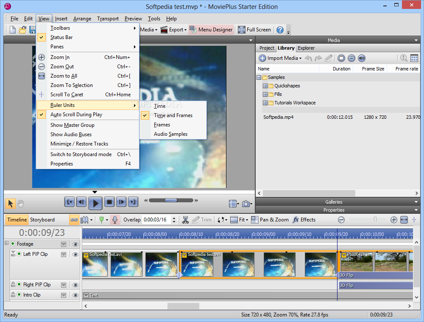Toggle Status Bar checkmark item
This screenshot has height=322, width=424.
(x=88, y=37)
